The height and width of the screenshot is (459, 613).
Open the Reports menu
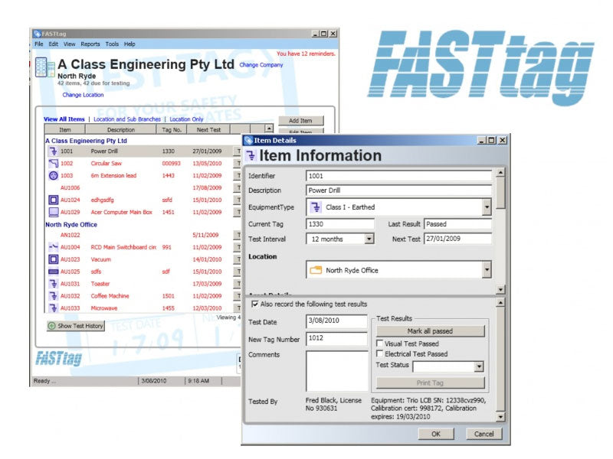coord(90,44)
